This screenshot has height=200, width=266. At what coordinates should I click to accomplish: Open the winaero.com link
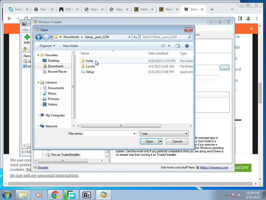pos(214,167)
